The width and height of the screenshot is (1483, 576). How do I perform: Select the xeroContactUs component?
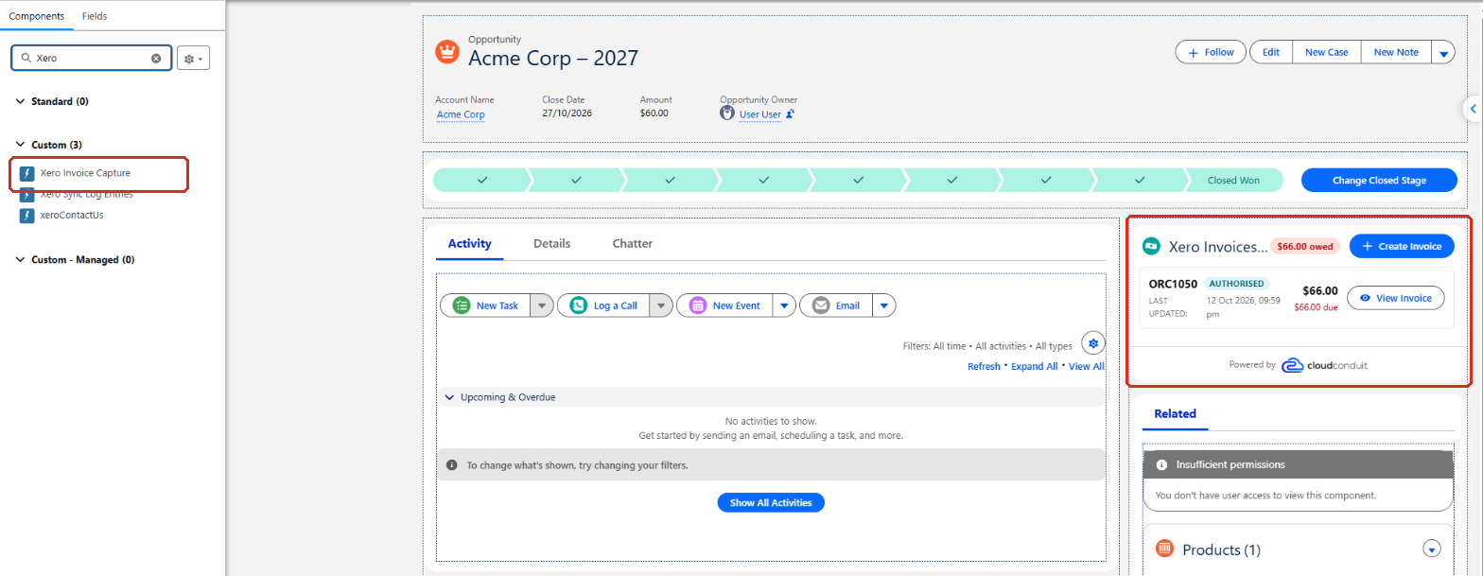click(72, 215)
